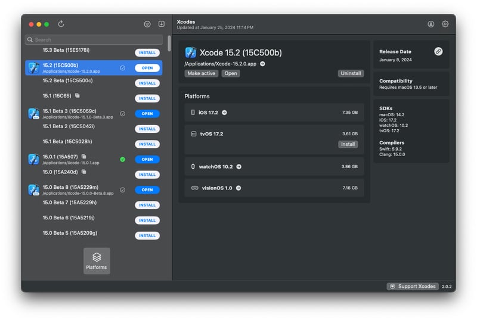This screenshot has height=320, width=477.
Task: Open the account profile icon
Action: coord(430,24)
